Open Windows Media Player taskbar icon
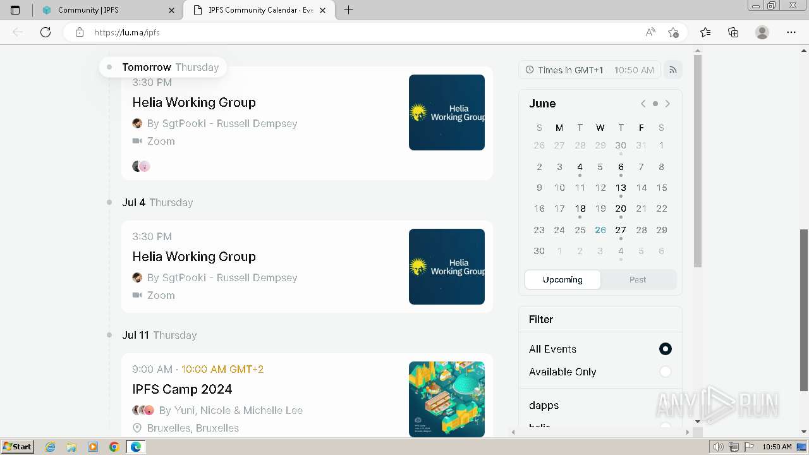Screen dimensions: 809x455 coord(93,447)
